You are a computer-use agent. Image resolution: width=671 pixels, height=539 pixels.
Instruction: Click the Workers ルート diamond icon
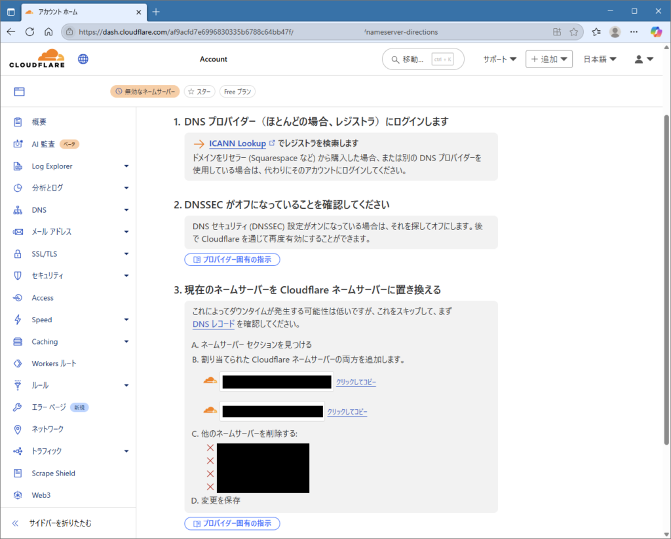(x=18, y=363)
